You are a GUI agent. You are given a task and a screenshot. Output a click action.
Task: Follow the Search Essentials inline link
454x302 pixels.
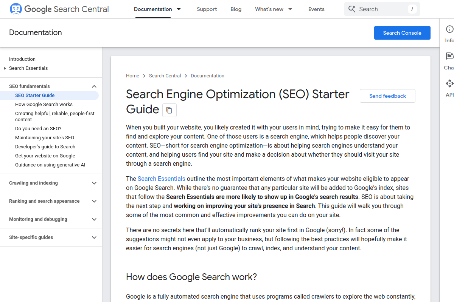[162, 179]
